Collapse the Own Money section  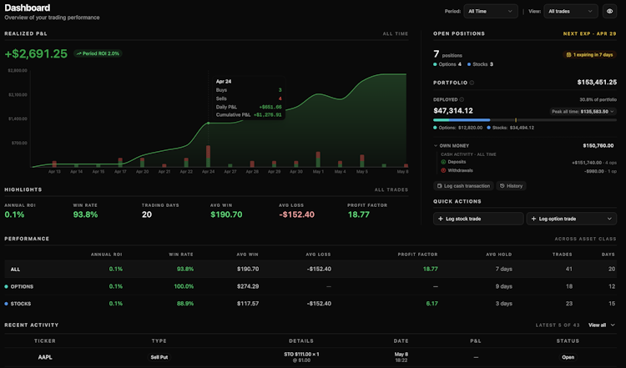[436, 146]
